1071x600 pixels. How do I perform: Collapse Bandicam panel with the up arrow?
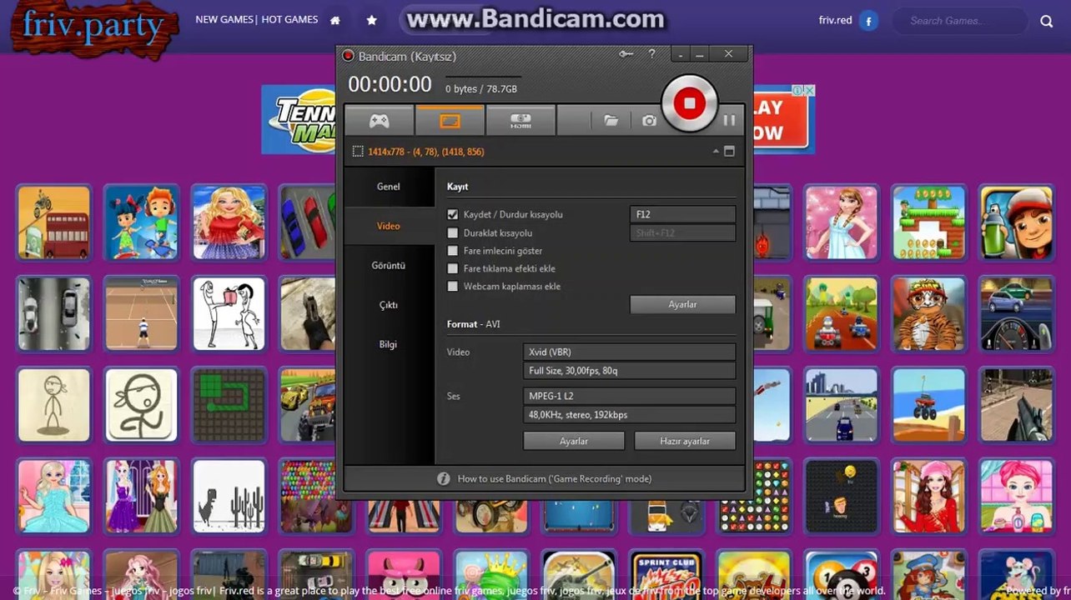click(x=716, y=152)
